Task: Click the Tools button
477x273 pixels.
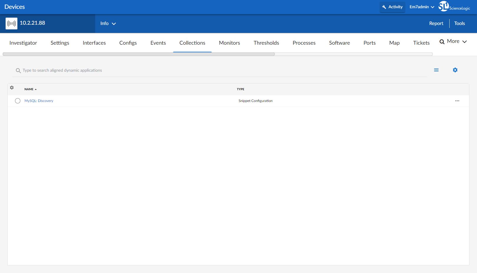Action: pos(459,24)
